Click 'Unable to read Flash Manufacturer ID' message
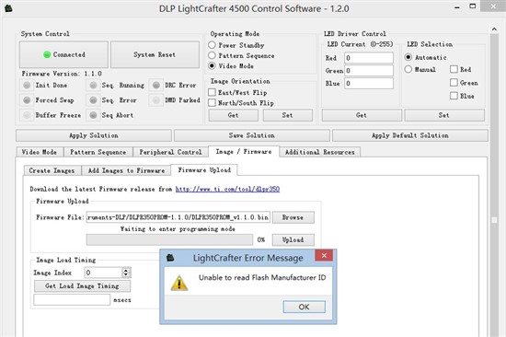506x337 pixels. (x=262, y=277)
